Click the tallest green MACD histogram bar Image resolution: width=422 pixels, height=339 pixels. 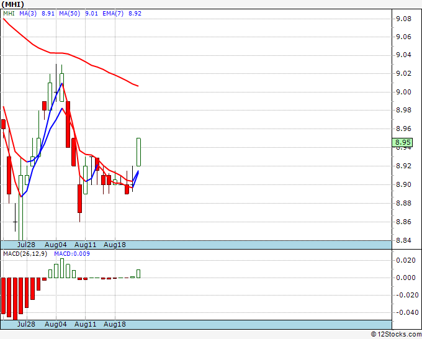click(x=62, y=268)
